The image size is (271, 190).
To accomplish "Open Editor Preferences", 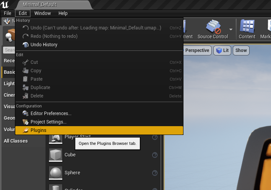I will coord(99,114).
